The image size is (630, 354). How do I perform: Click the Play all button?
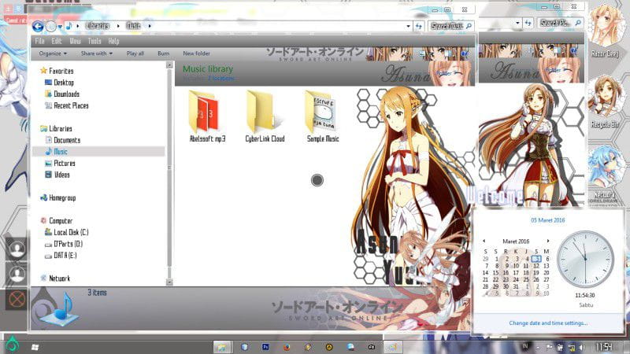(135, 53)
